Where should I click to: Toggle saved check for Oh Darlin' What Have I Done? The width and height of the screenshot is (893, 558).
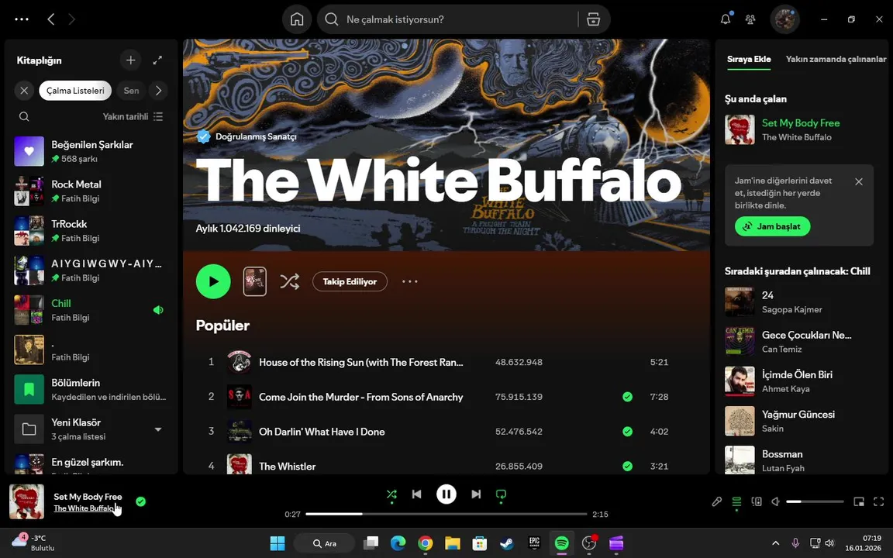pyautogui.click(x=627, y=432)
